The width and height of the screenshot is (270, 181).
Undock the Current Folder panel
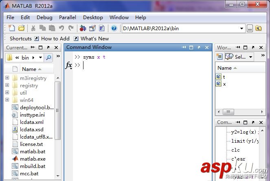(48, 47)
